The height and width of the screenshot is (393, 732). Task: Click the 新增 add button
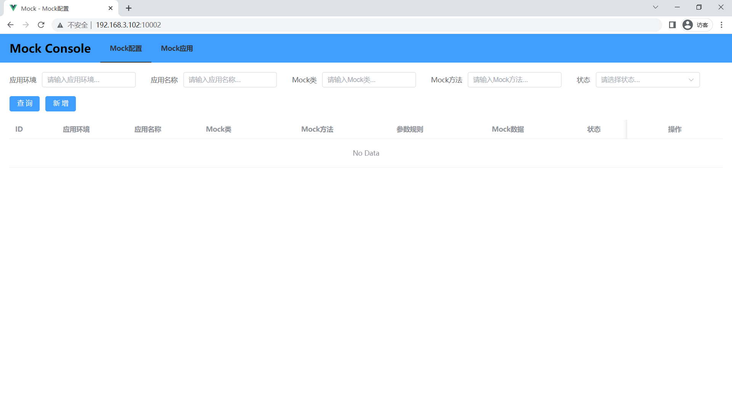(x=61, y=103)
